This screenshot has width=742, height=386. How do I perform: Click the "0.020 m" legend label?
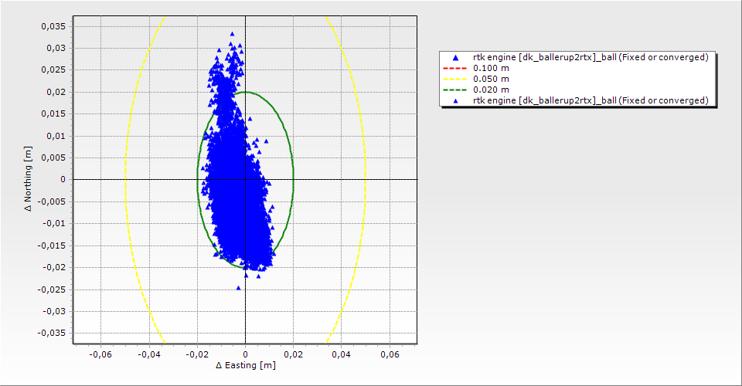tap(491, 90)
